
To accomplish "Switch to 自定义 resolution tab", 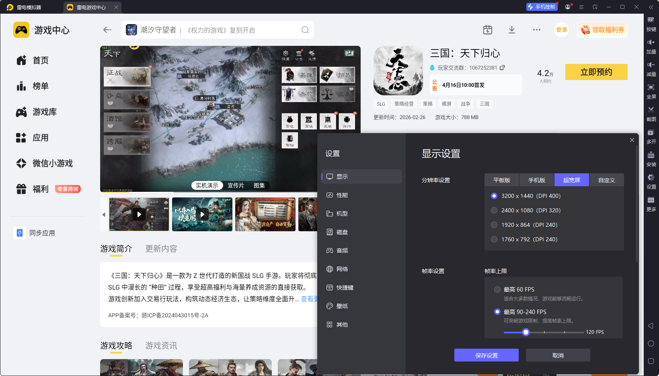I will coord(607,180).
